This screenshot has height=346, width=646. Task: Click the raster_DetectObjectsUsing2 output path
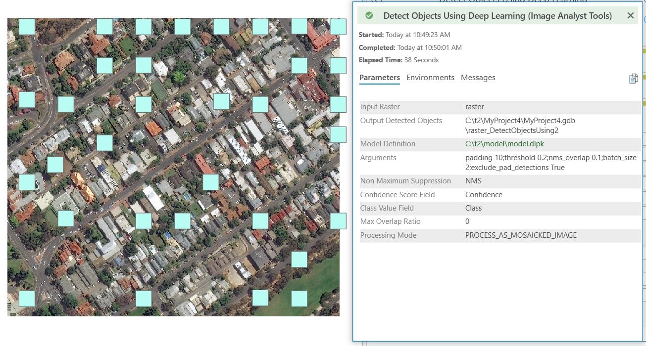520,126
